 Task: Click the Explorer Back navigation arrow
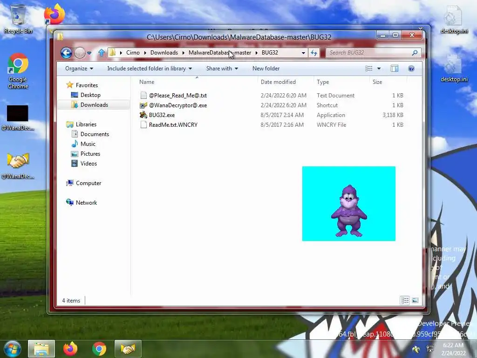66,53
